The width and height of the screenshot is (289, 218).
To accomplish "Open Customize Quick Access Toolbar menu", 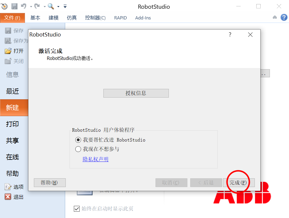I will (x=65, y=6).
